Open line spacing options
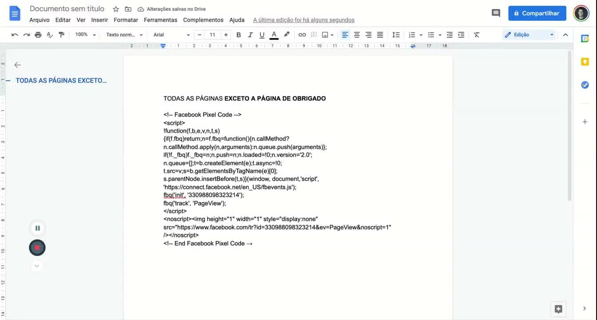Screen dimensions: 597x320 [x=396, y=35]
